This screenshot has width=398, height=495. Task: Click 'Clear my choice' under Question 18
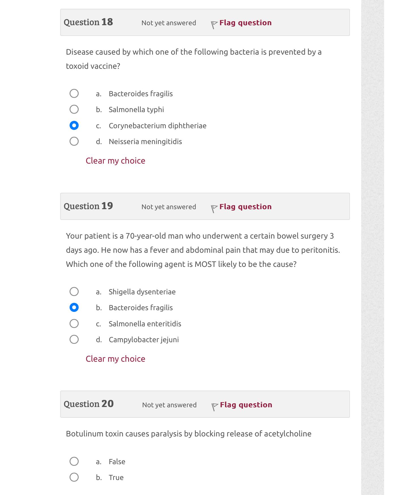[x=115, y=160]
